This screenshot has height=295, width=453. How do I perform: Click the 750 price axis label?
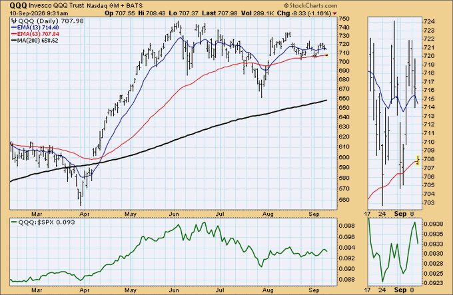[x=345, y=19]
